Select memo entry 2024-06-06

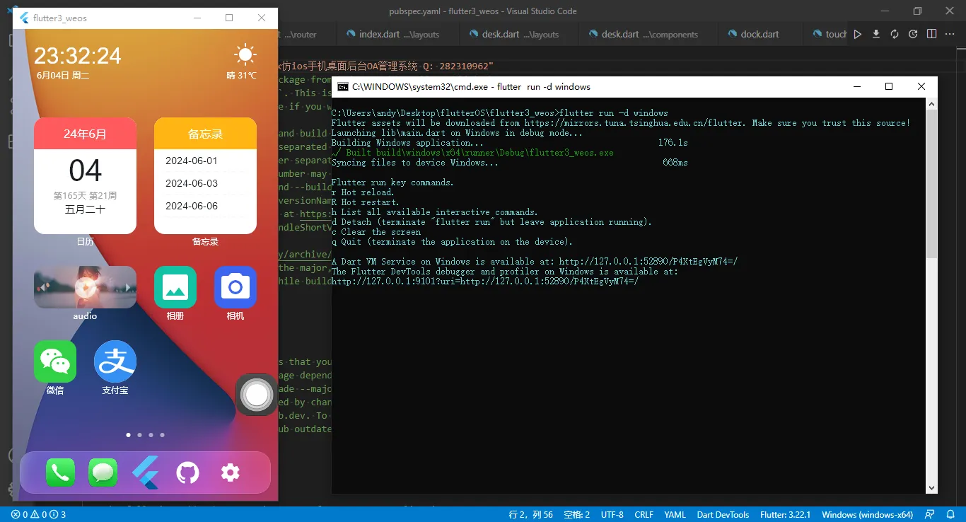coord(192,206)
